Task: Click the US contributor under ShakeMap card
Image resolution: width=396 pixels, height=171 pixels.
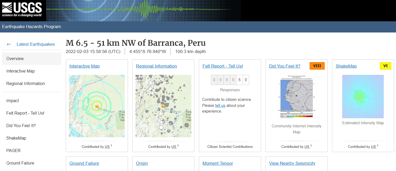Action: (x=374, y=147)
